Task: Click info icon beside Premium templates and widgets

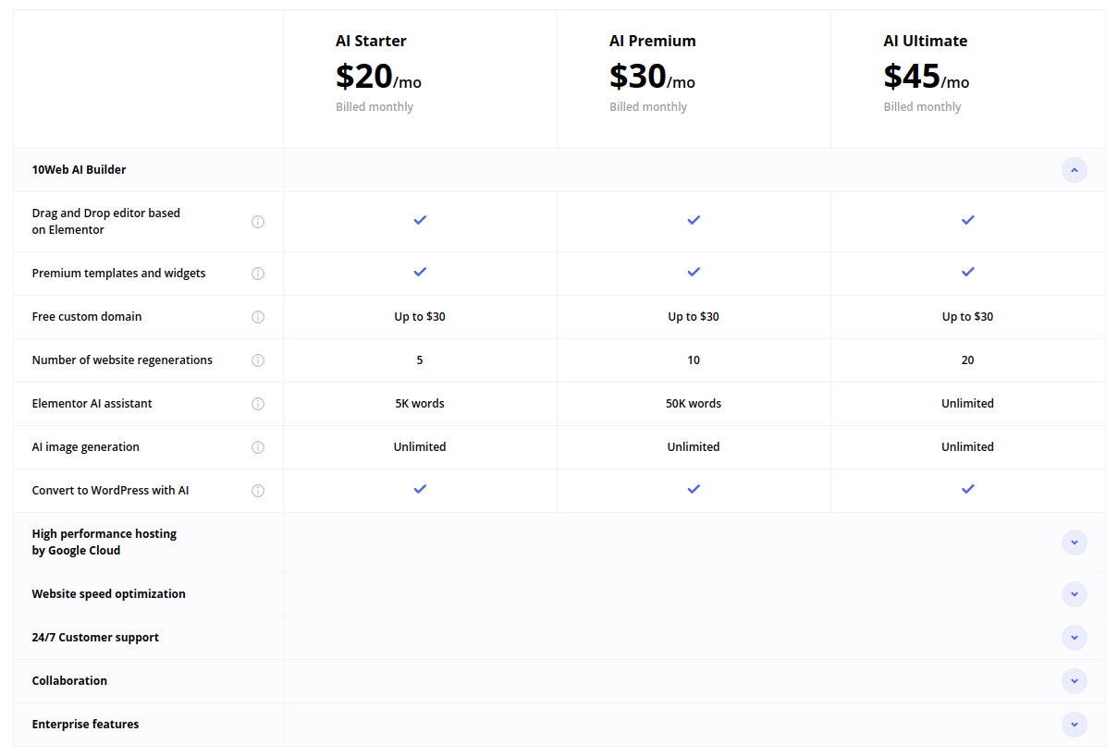Action: point(258,274)
